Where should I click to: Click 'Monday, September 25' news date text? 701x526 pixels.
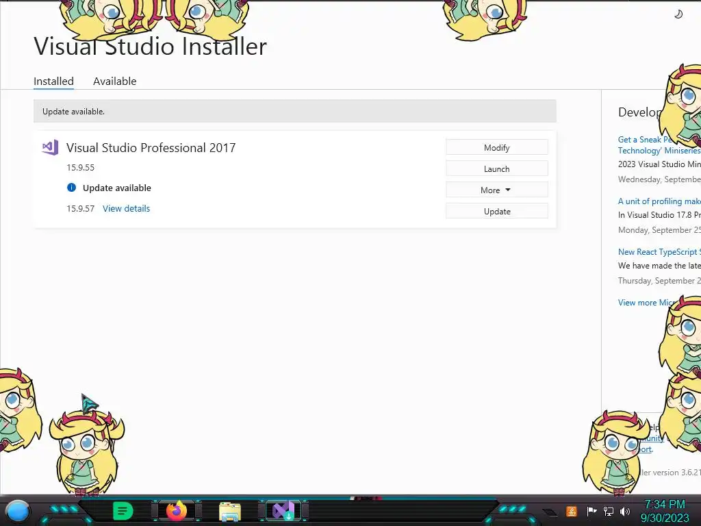(x=659, y=230)
